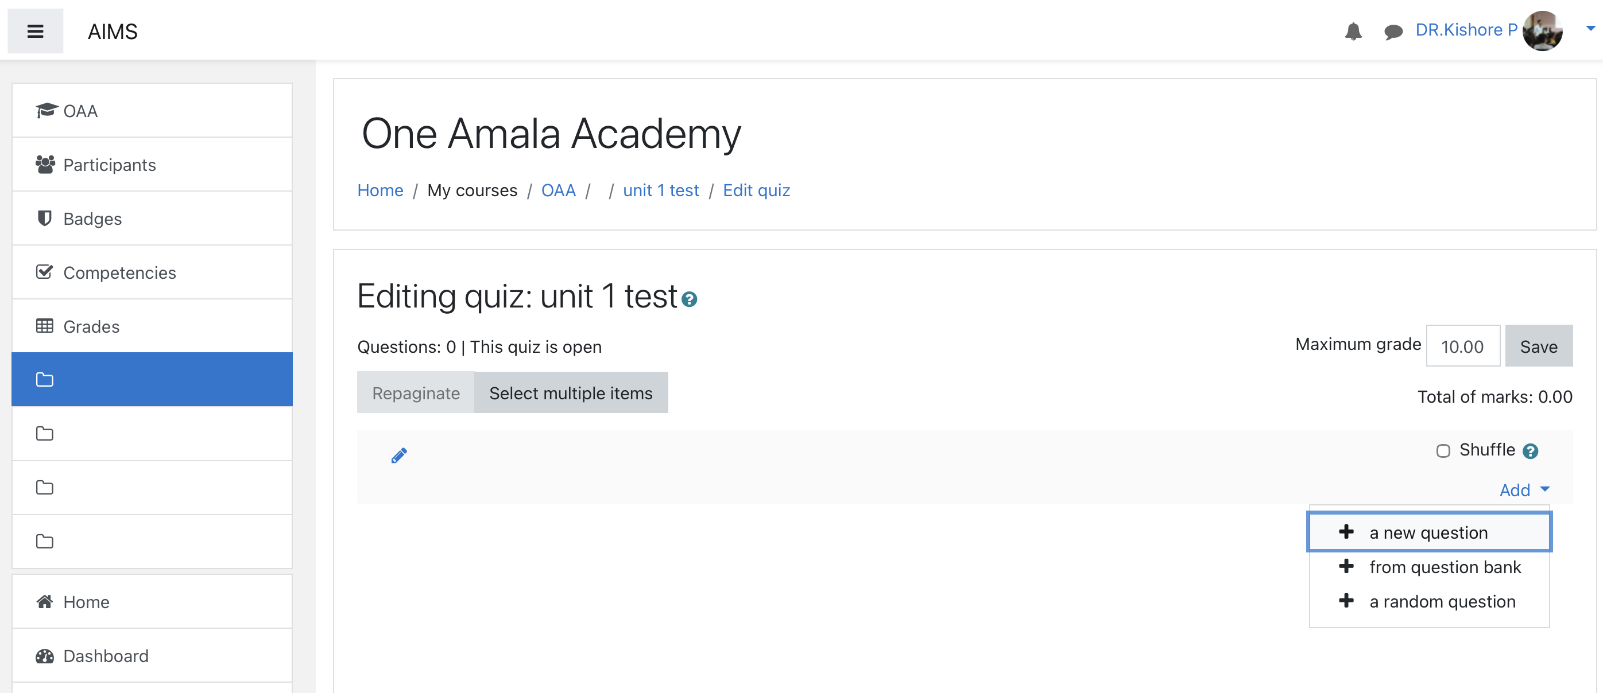Choose 'from question bank' option
Image resolution: width=1603 pixels, height=693 pixels.
pos(1445,567)
